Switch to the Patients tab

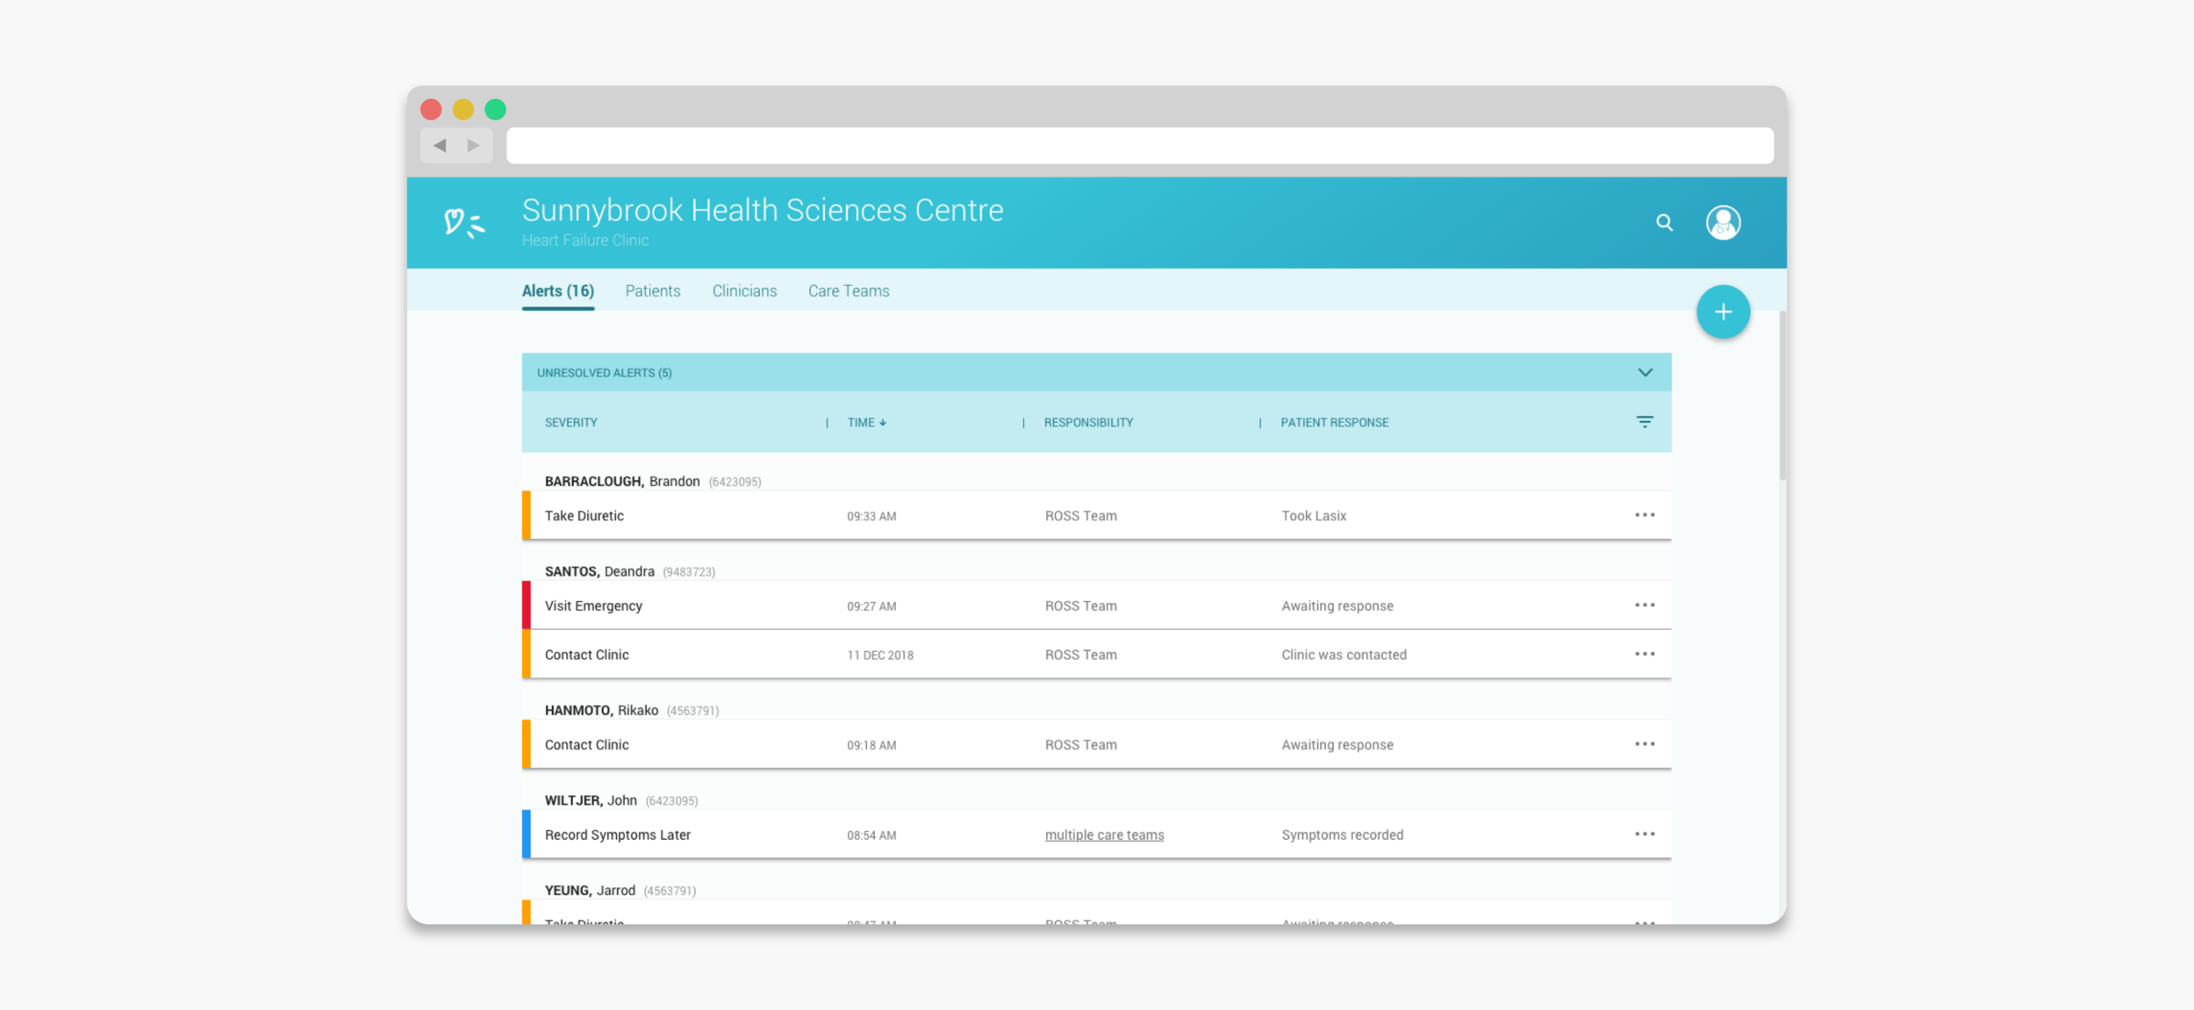(652, 291)
